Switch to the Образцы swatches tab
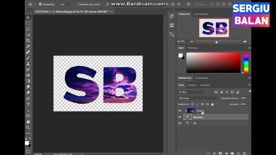The image size is (276, 155). point(193,48)
